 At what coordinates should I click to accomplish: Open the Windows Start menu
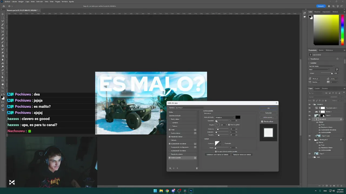155,191
